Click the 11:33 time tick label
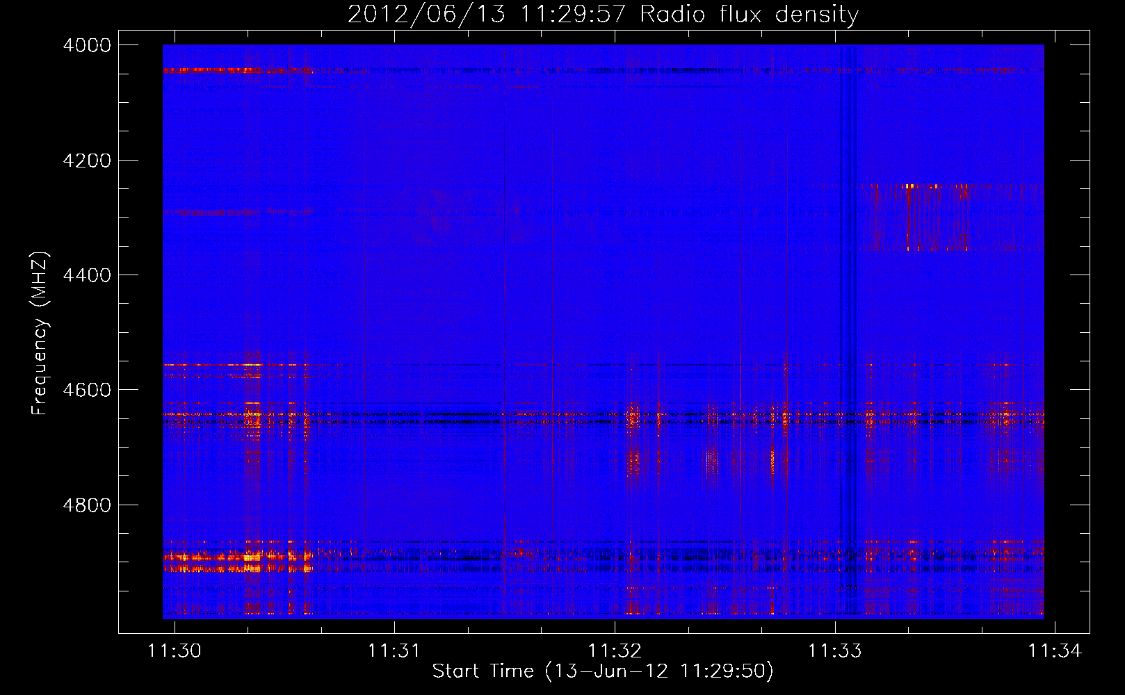This screenshot has height=695, width=1125. (x=834, y=651)
